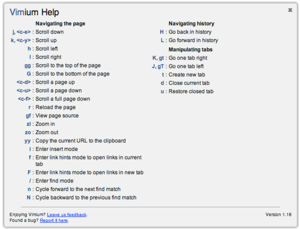The height and width of the screenshot is (229, 300).
Task: Click the 'k, <c-y>' key shortcut
Action: tap(21, 40)
